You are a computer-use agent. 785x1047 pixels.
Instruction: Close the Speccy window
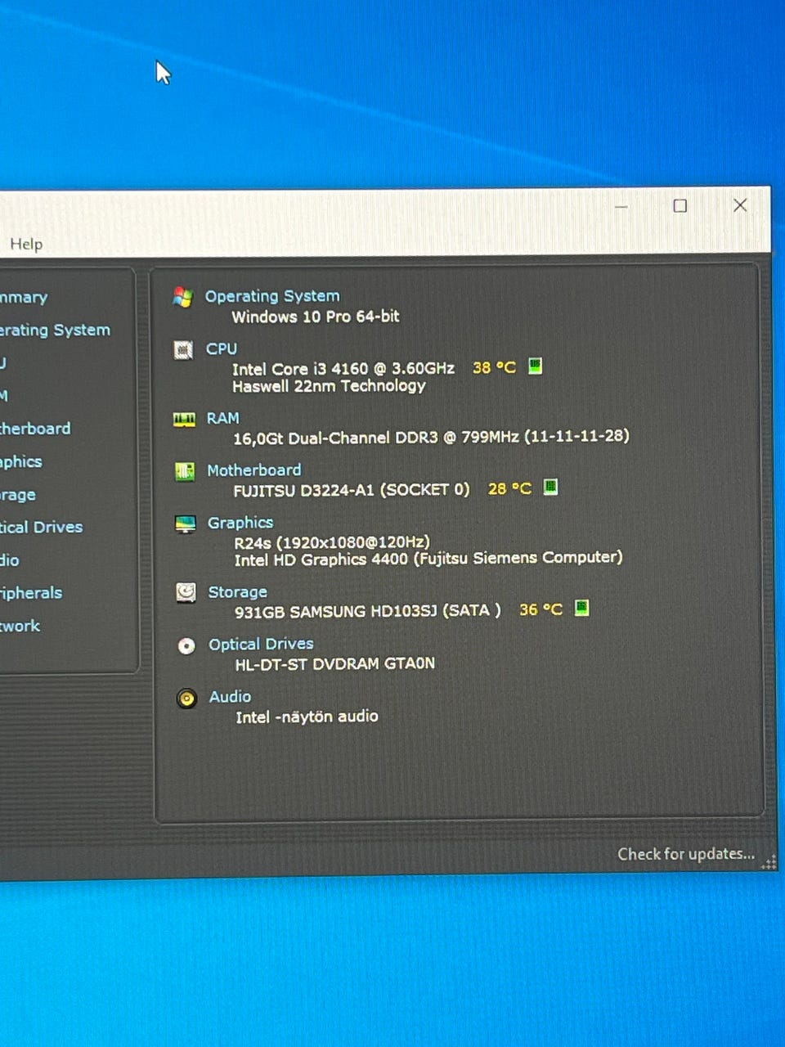(740, 205)
